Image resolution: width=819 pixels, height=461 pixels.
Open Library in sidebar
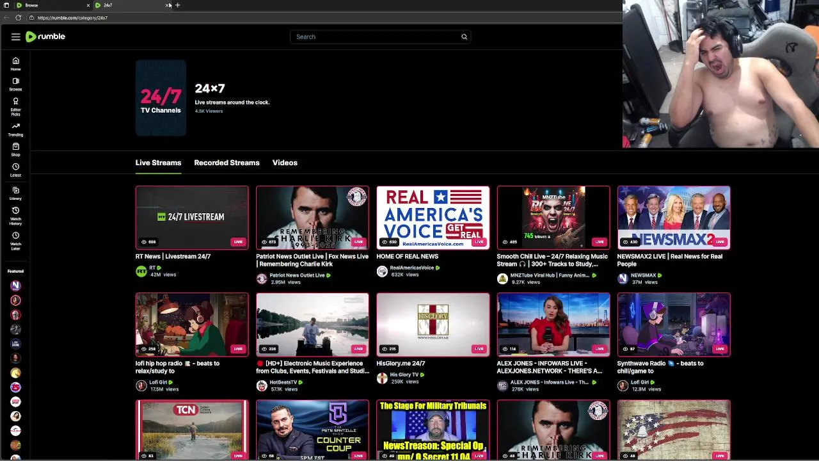pyautogui.click(x=15, y=193)
